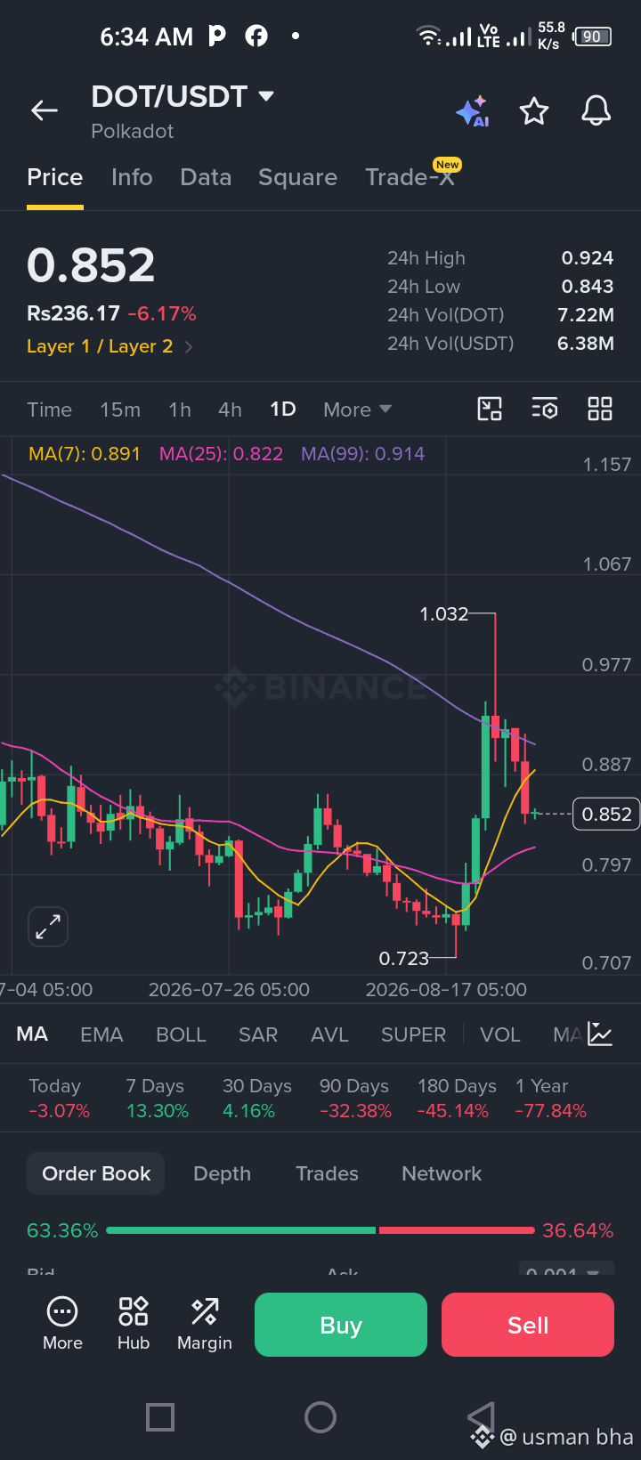This screenshot has width=641, height=1460.
Task: Tap the chart high marker 1.032
Action: click(443, 614)
